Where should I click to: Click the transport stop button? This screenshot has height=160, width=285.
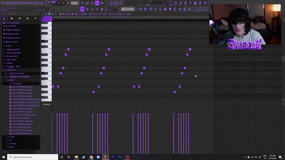coord(63,3)
